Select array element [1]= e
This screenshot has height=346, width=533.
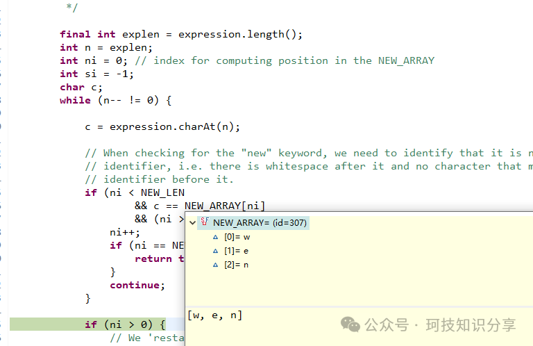tap(236, 251)
